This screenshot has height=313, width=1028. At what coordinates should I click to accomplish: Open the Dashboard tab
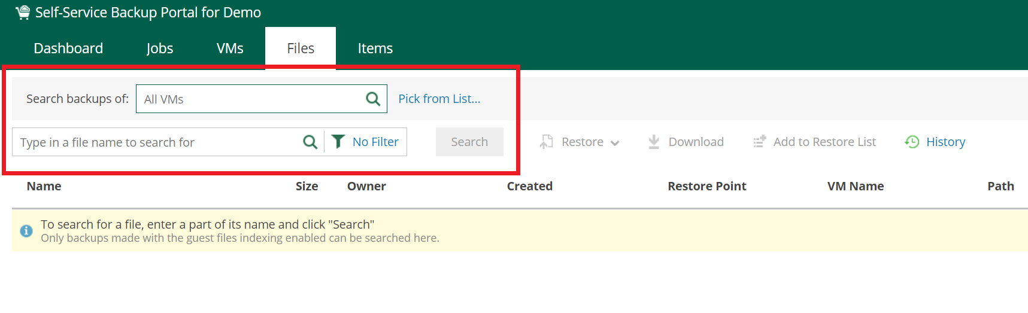(68, 48)
